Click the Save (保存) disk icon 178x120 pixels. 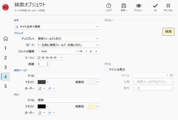pyautogui.click(x=124, y=6)
